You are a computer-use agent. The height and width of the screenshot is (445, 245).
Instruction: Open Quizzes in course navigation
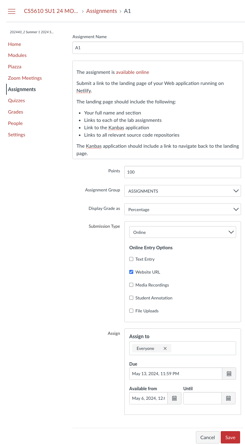[16, 100]
